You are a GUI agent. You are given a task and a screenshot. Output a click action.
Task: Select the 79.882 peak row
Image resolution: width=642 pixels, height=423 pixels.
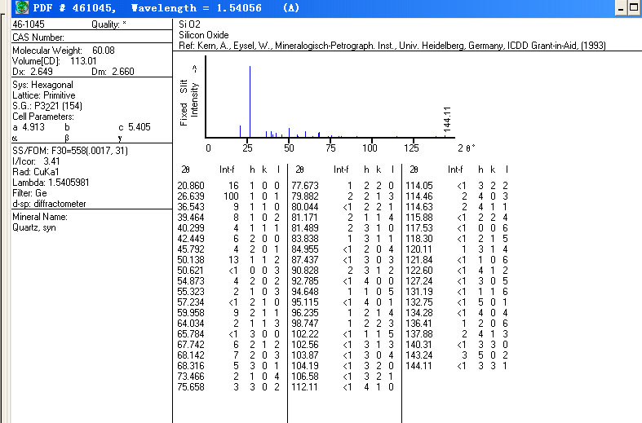click(x=343, y=196)
